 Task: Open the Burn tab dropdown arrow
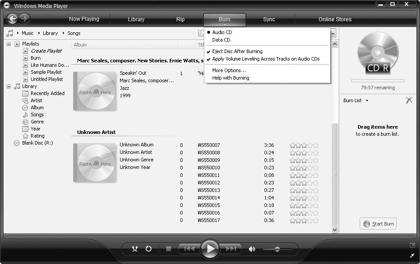(225, 25)
